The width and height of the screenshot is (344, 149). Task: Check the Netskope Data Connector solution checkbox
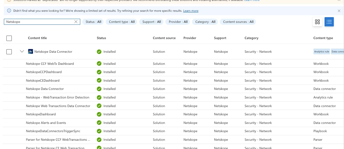click(x=9, y=52)
